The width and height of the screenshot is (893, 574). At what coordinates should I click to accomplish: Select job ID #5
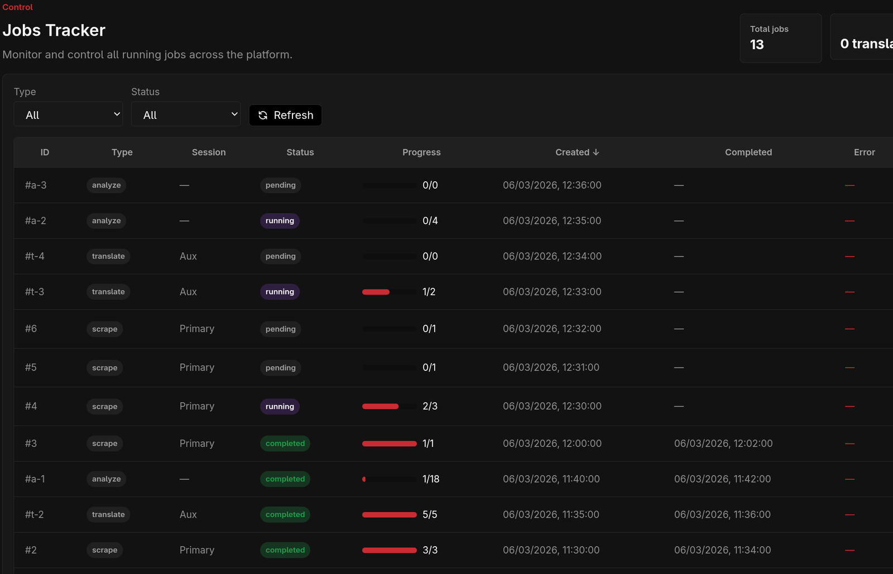(x=31, y=368)
